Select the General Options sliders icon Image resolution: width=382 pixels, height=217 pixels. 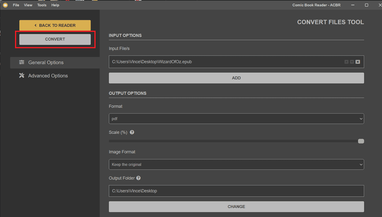pos(21,62)
